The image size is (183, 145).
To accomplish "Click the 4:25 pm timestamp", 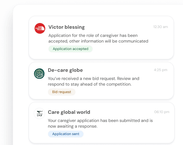I will pyautogui.click(x=161, y=70).
